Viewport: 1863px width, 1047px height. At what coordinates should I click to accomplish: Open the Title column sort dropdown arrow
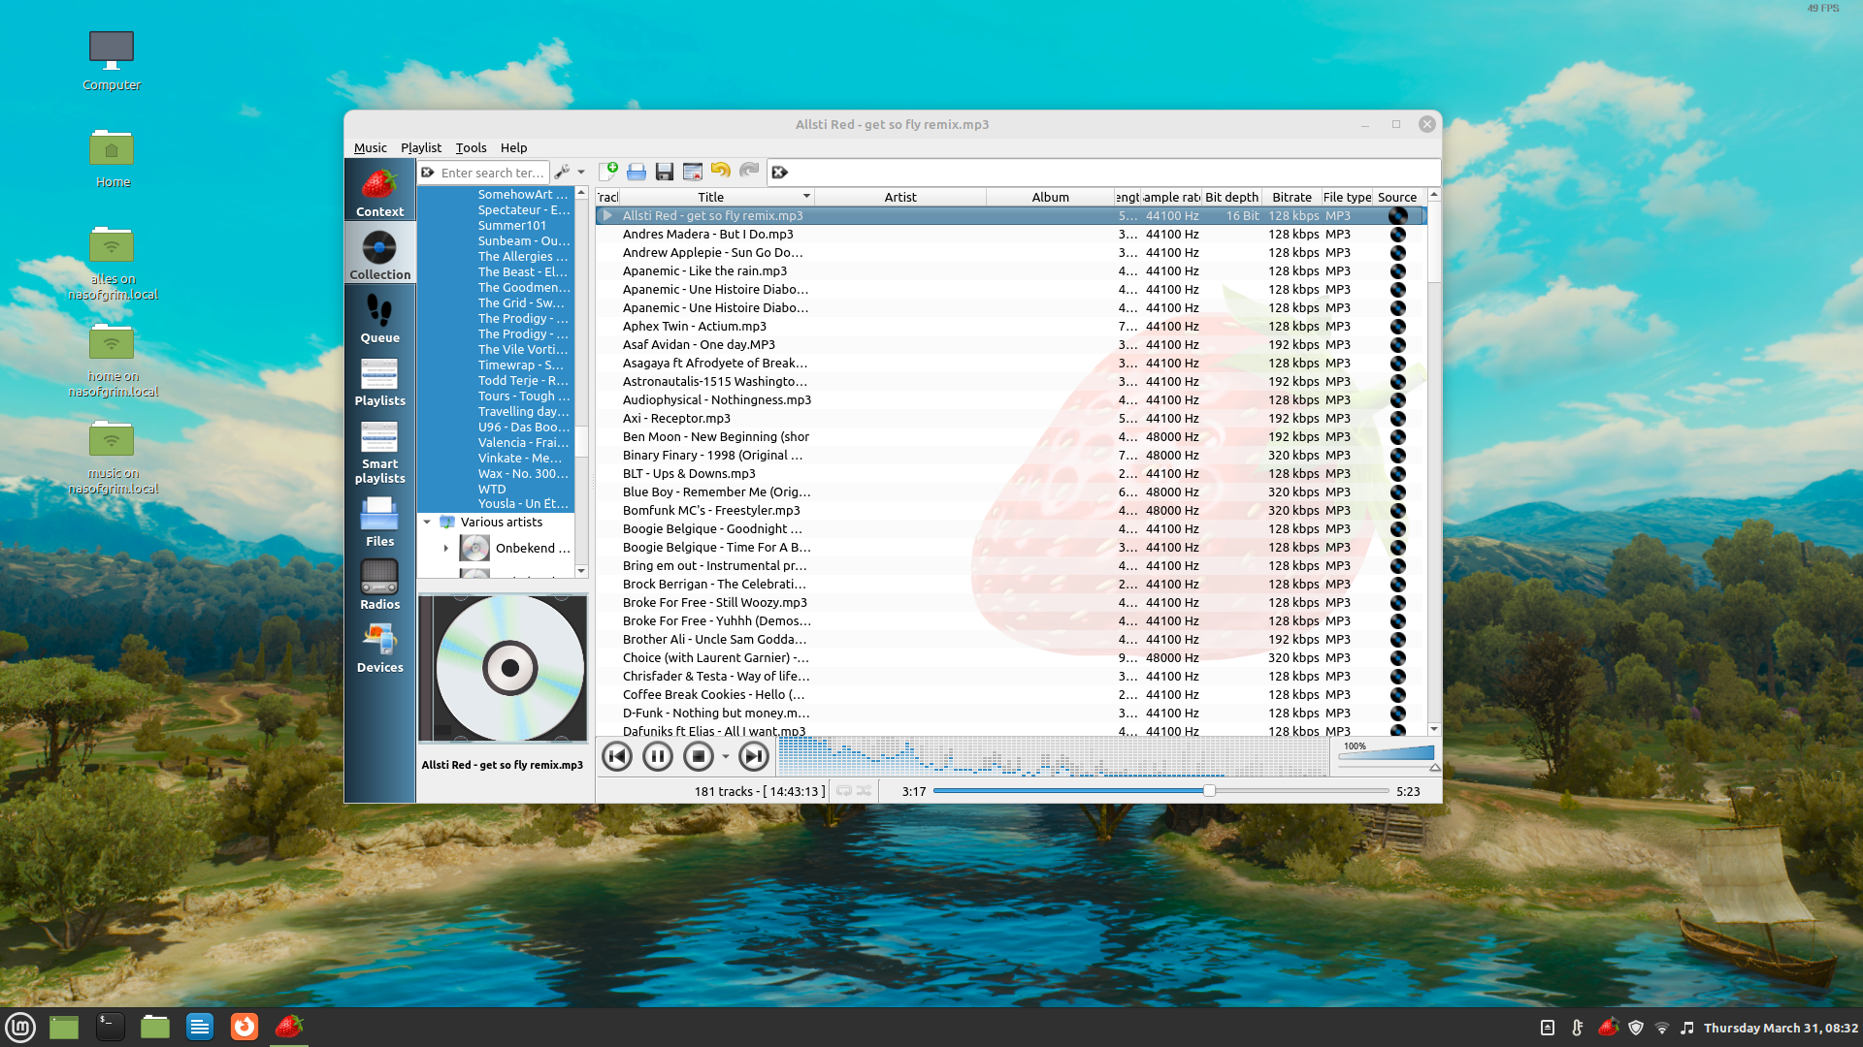(x=805, y=197)
